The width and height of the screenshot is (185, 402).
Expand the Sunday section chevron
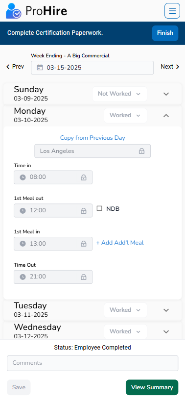(x=166, y=94)
